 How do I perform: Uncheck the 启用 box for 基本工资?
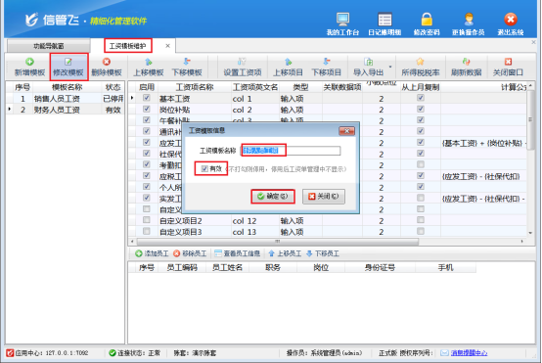(147, 98)
